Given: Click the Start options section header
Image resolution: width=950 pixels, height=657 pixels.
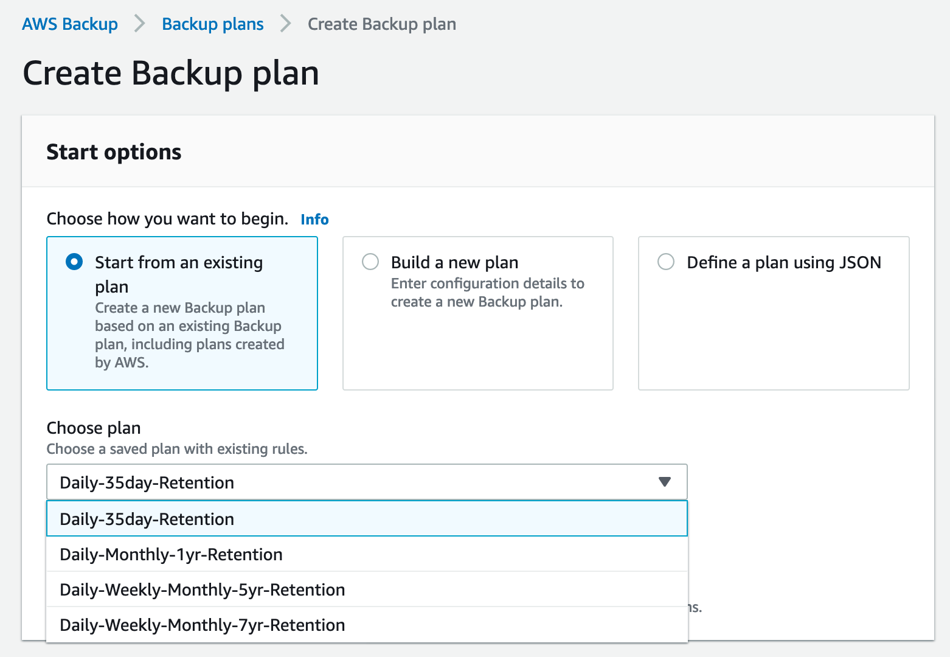Looking at the screenshot, I should (x=114, y=151).
